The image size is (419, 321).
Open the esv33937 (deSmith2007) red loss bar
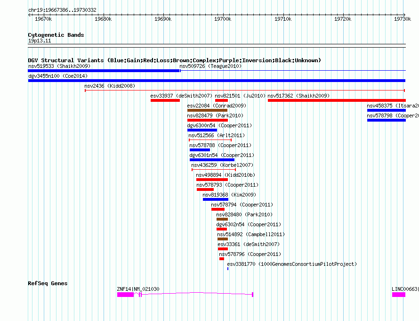[165, 100]
